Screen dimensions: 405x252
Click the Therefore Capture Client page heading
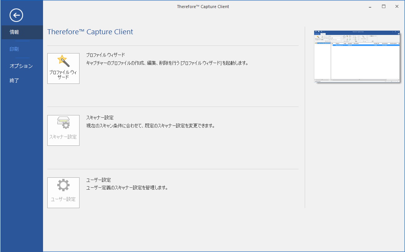90,32
